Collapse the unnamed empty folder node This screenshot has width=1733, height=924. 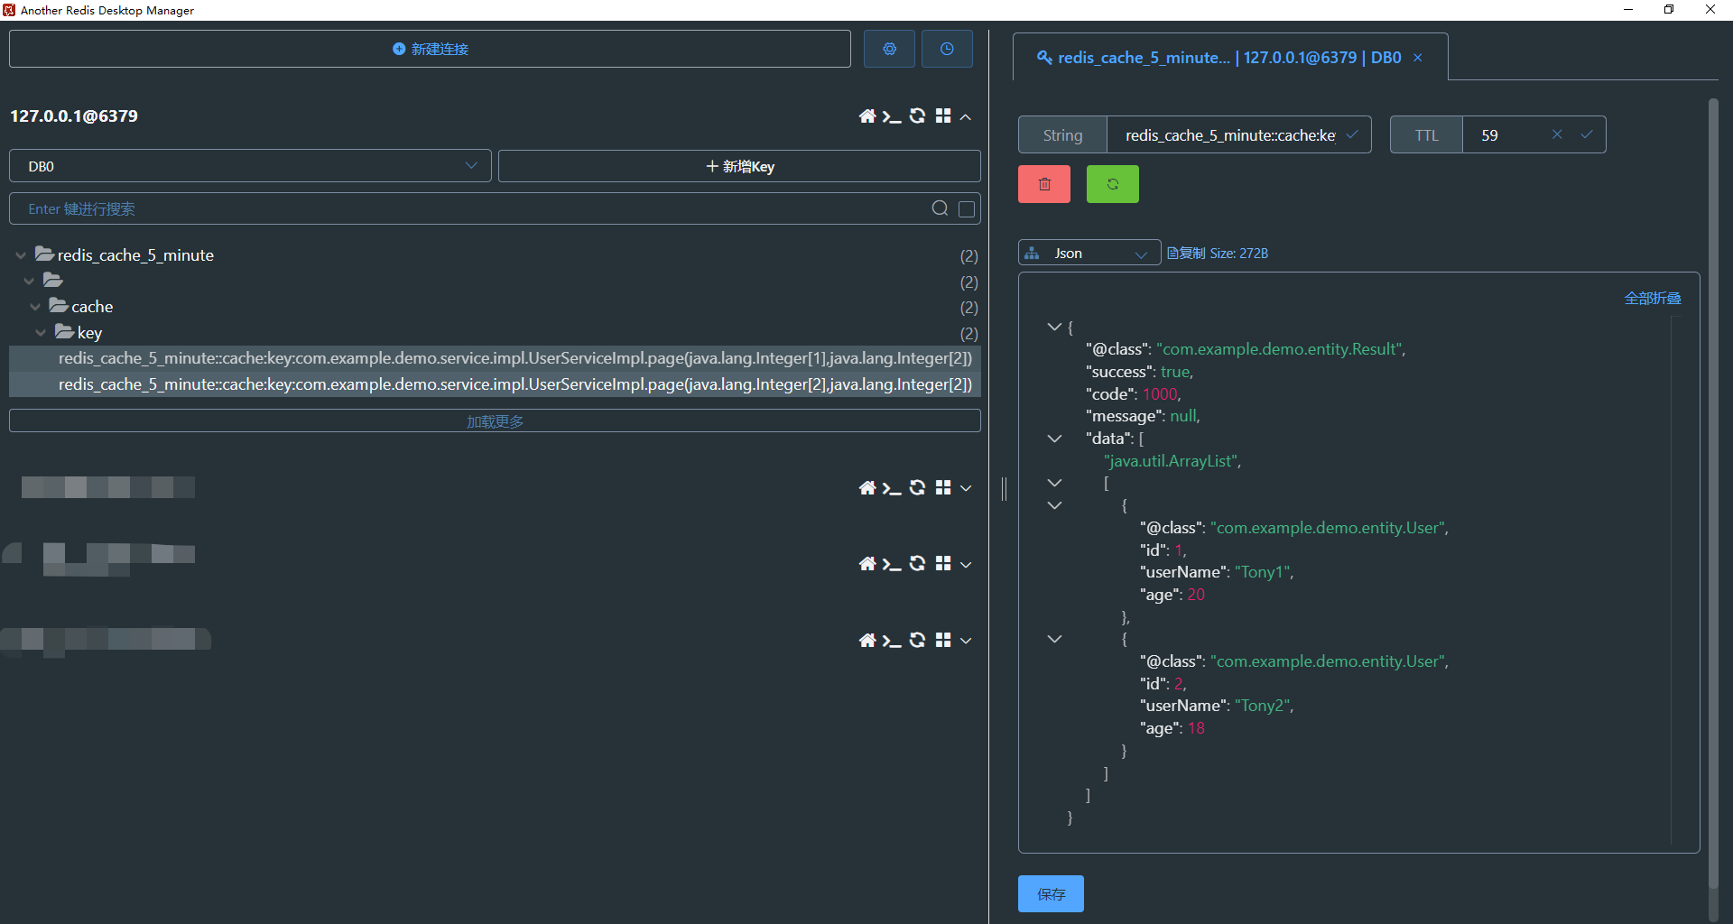tap(29, 282)
